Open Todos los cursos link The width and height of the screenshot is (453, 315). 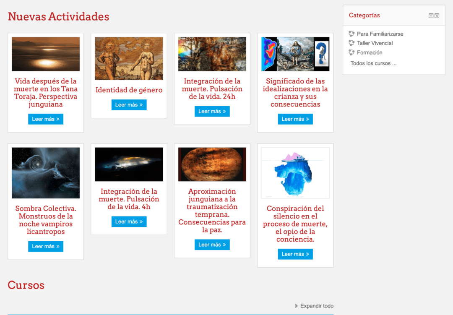pos(373,63)
